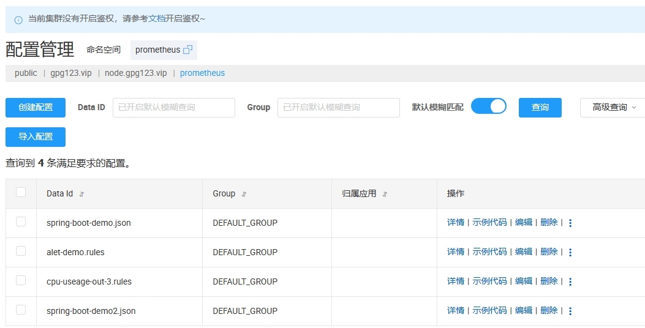
Task: Check the select-all checkbox in table header
Action: click(21, 192)
